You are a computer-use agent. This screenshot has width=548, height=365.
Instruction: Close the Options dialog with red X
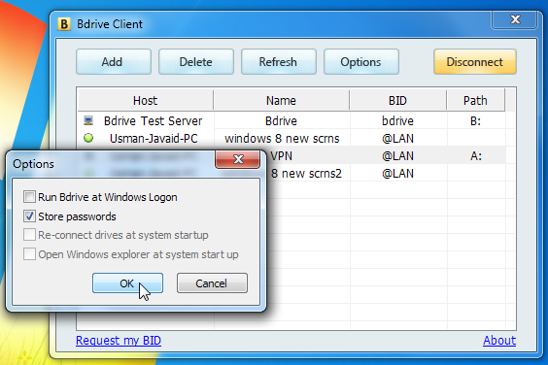[x=238, y=159]
